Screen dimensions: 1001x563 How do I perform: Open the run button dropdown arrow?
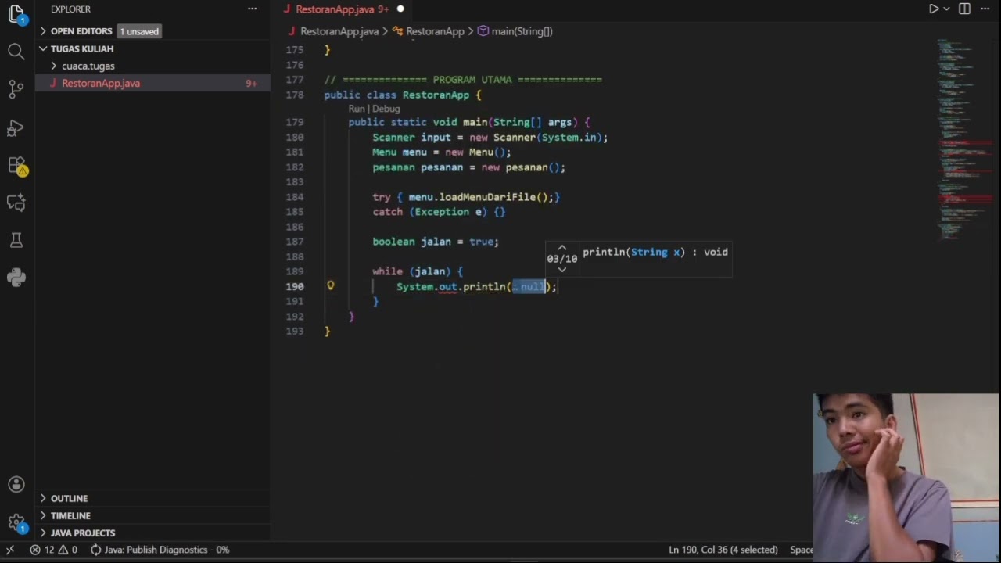[x=946, y=9]
